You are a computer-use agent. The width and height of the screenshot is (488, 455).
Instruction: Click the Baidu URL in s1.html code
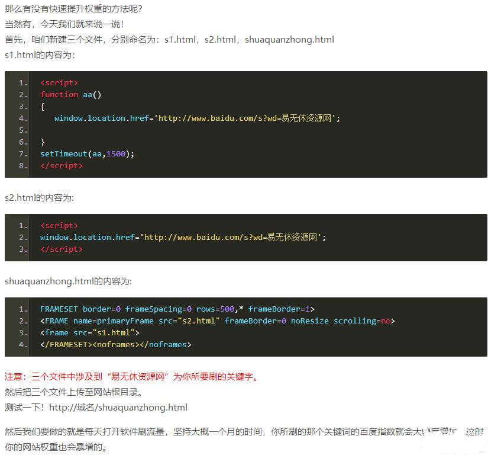(x=247, y=118)
